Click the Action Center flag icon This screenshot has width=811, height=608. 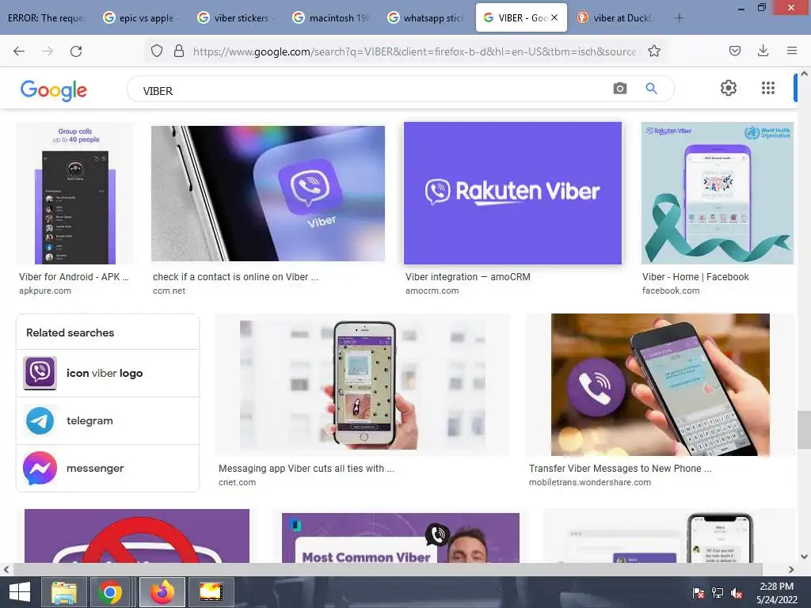(699, 593)
